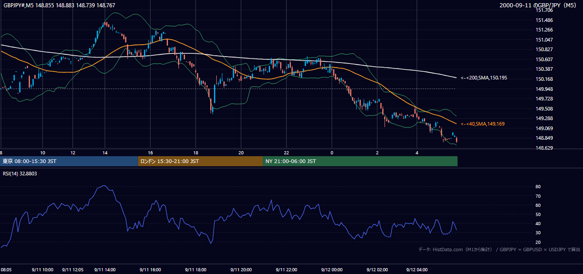
Task: Click price axis value 151.047
Action: (544, 40)
